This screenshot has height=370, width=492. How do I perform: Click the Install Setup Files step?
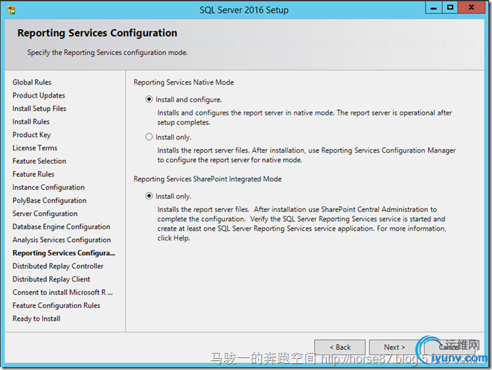[39, 109]
